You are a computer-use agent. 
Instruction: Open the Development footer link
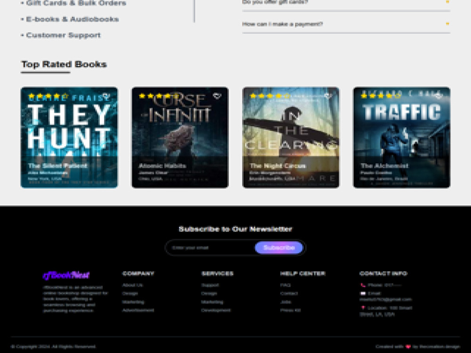point(216,310)
